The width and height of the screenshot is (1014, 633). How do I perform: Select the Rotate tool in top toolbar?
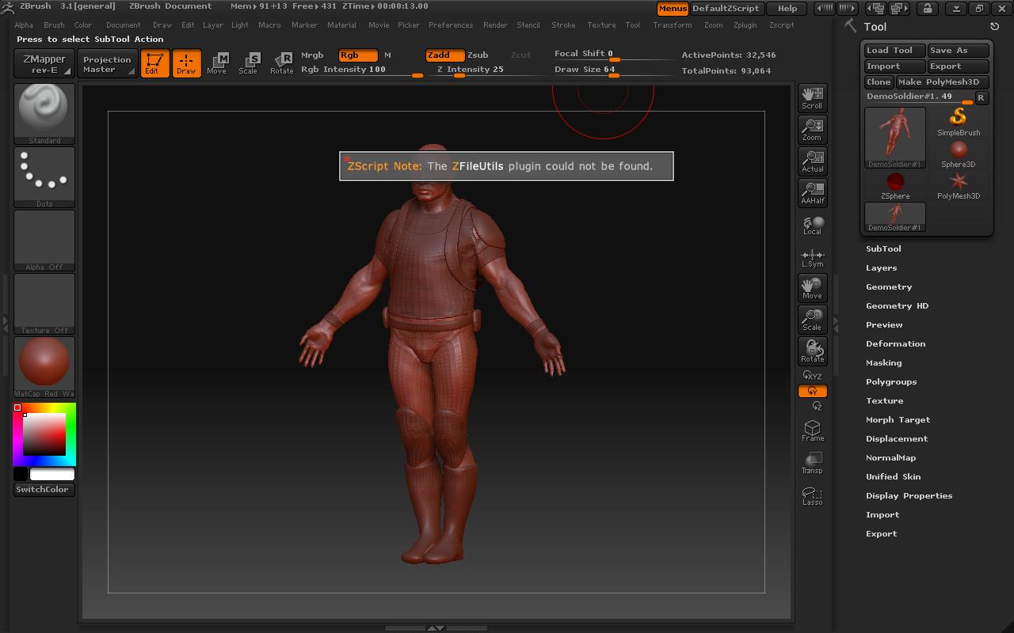[281, 63]
